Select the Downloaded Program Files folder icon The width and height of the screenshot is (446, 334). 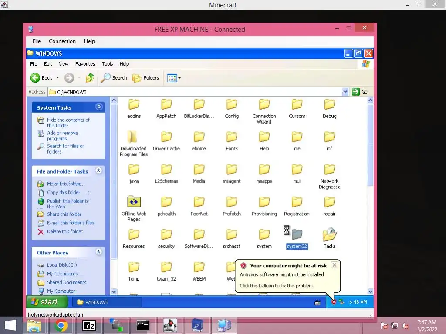point(132,137)
